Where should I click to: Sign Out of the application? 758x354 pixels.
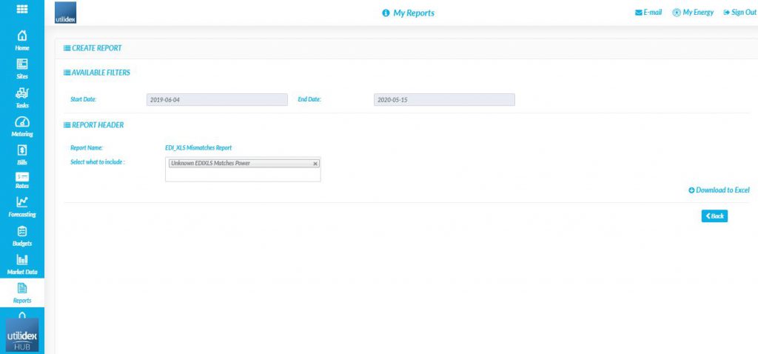[739, 13]
